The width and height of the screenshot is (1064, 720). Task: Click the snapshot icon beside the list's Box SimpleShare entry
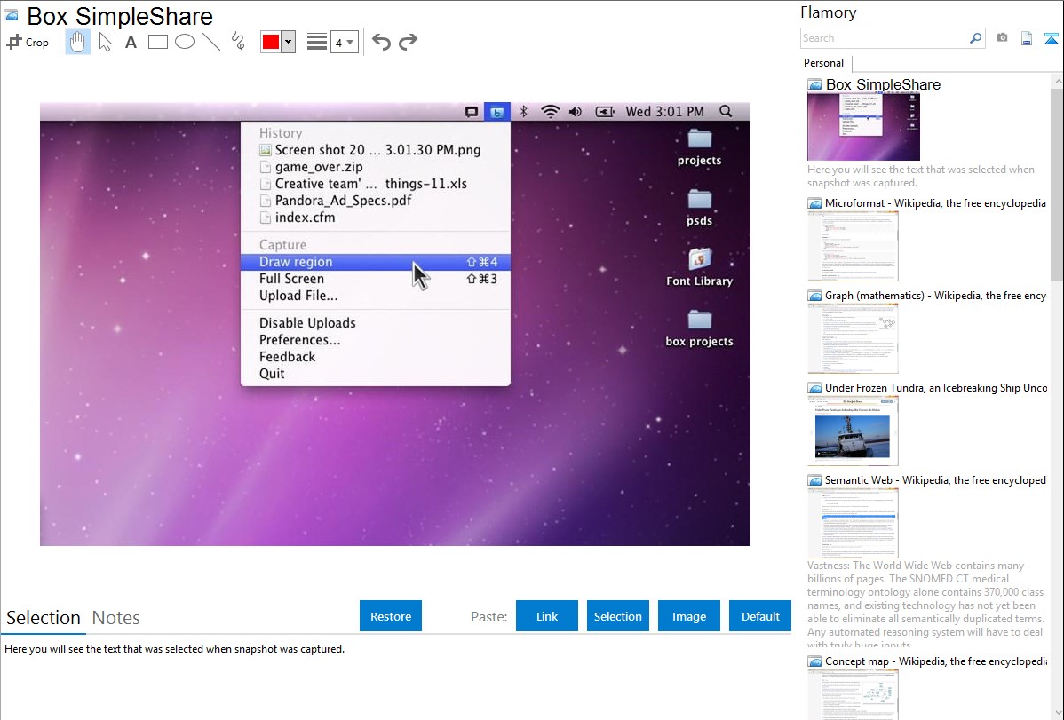pos(814,85)
